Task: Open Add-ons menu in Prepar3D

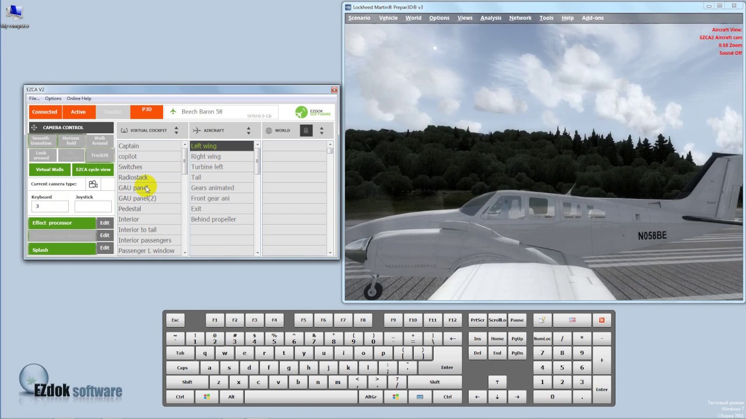Action: (593, 18)
